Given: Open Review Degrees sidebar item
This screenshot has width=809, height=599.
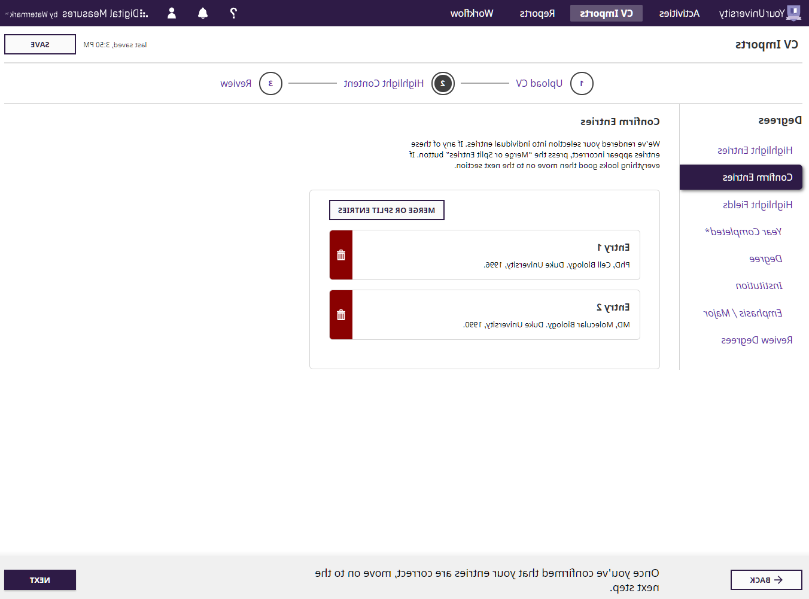Looking at the screenshot, I should point(756,340).
